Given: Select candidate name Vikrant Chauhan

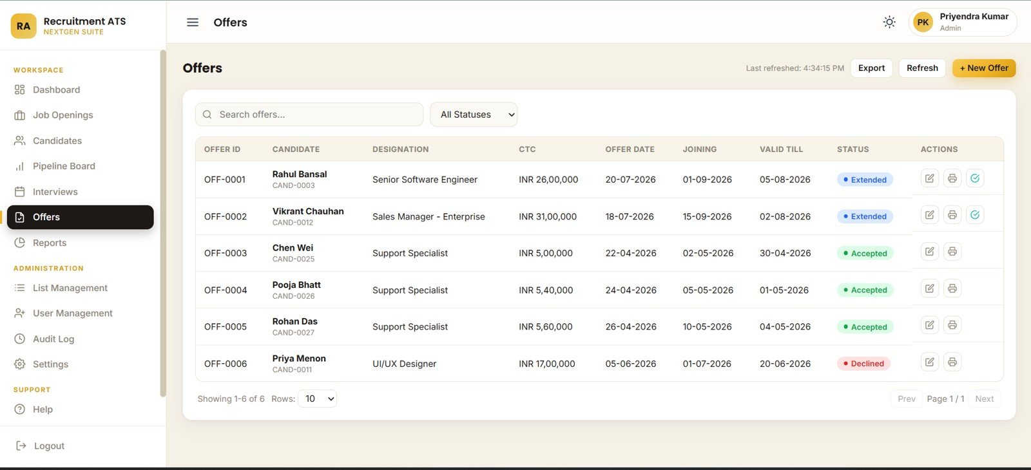Looking at the screenshot, I should [308, 211].
